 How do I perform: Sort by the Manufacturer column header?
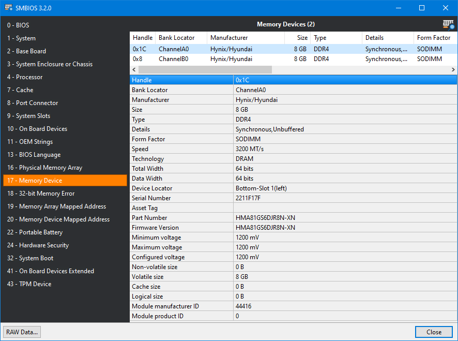246,38
